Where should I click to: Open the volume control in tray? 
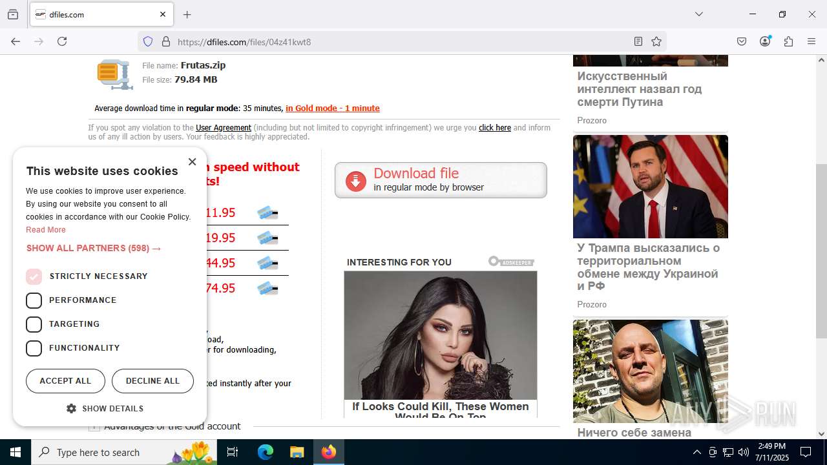(x=744, y=452)
